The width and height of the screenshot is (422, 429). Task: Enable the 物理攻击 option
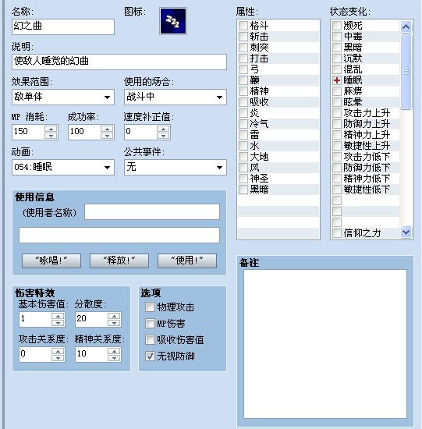(x=150, y=307)
